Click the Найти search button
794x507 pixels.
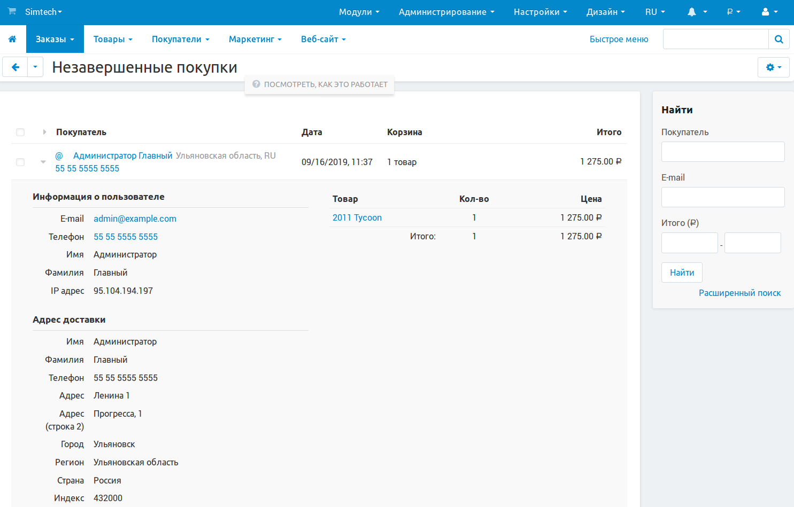pos(682,272)
